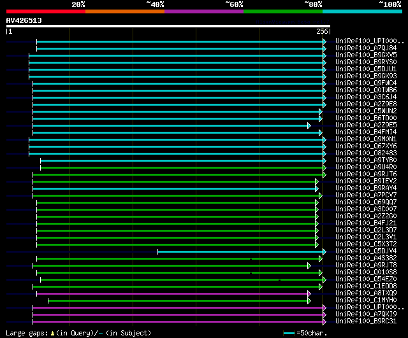Select the UniRef100_B6TD00 entry
The image size is (408, 338).
366,118
